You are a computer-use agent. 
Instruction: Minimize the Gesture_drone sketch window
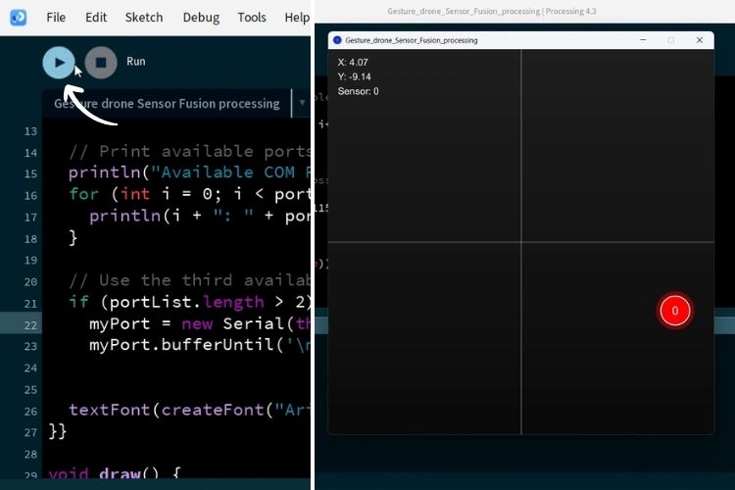(643, 40)
